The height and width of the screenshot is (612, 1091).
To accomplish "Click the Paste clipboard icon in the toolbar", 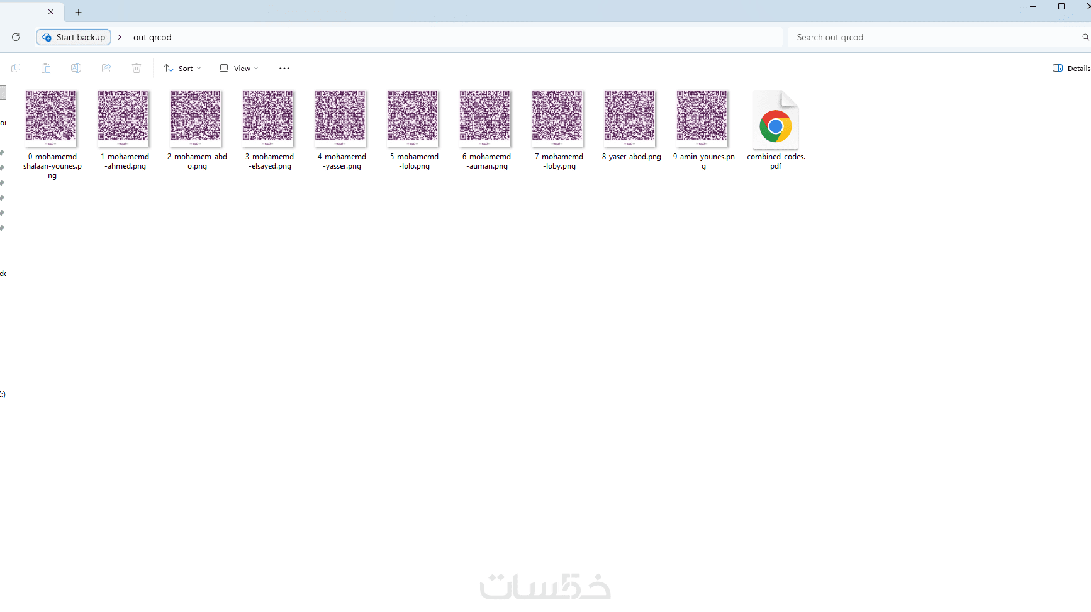I will (x=46, y=68).
